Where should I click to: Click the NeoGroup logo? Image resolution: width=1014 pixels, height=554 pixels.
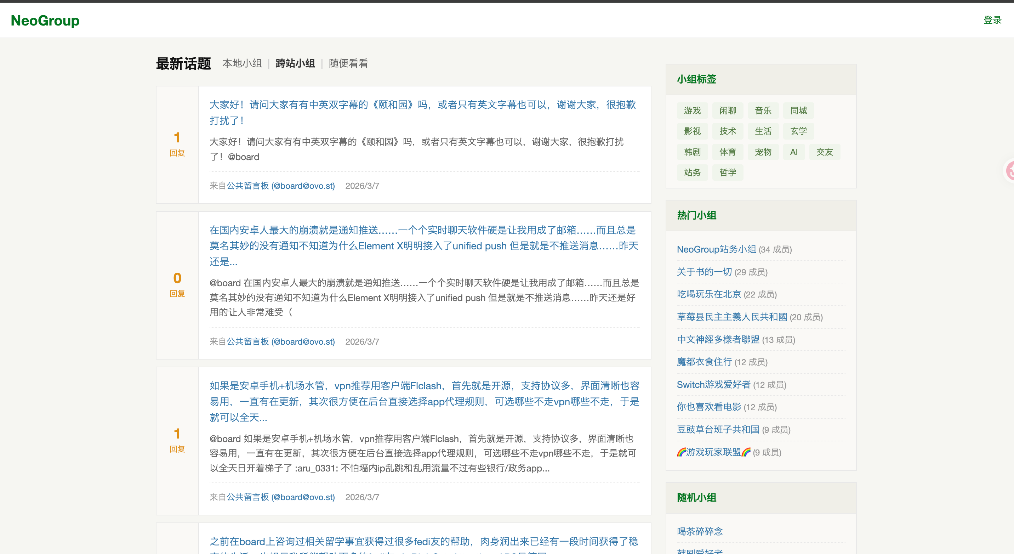tap(45, 21)
